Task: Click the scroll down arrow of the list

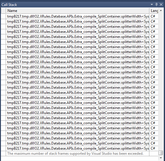Action: [161, 158]
